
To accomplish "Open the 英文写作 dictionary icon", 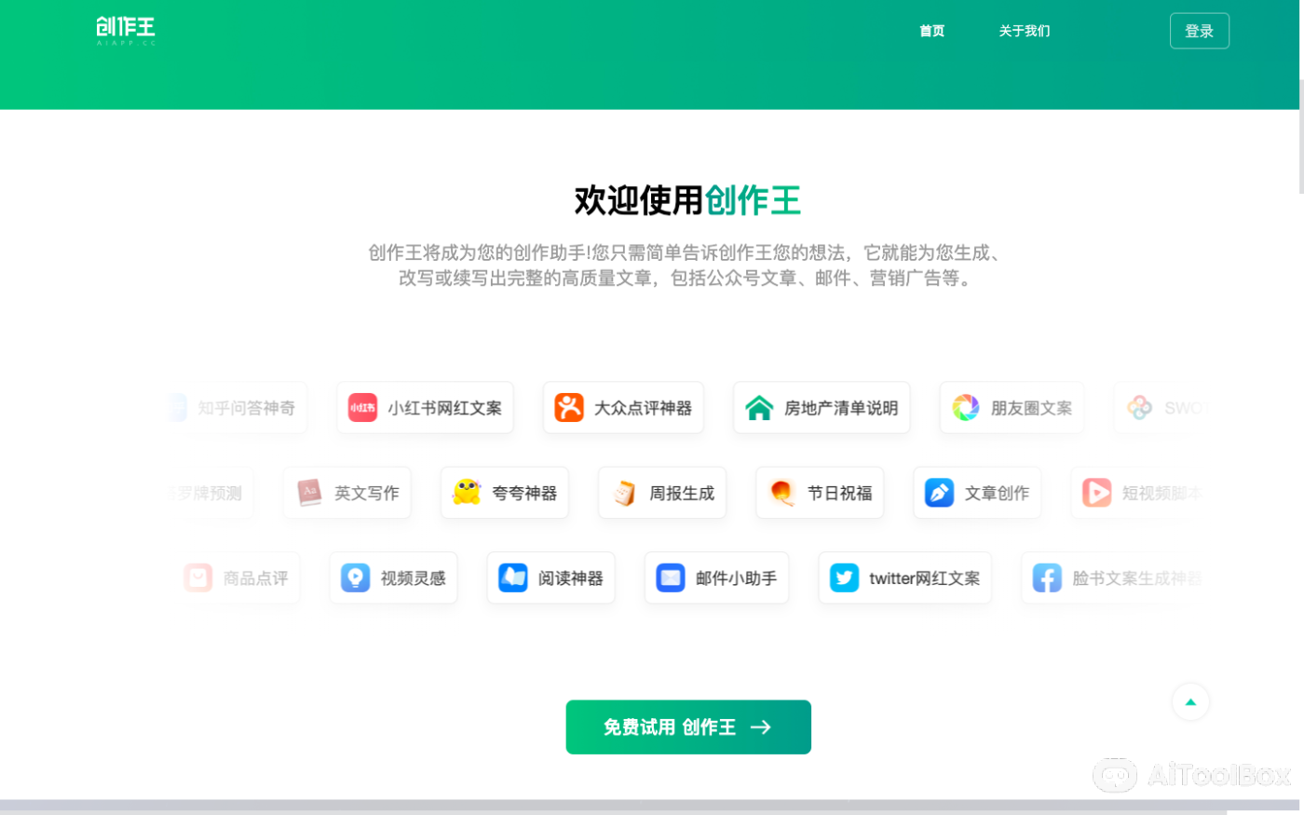I will coord(307,493).
